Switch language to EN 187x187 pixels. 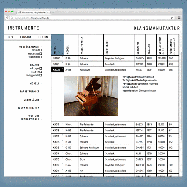click(46, 37)
